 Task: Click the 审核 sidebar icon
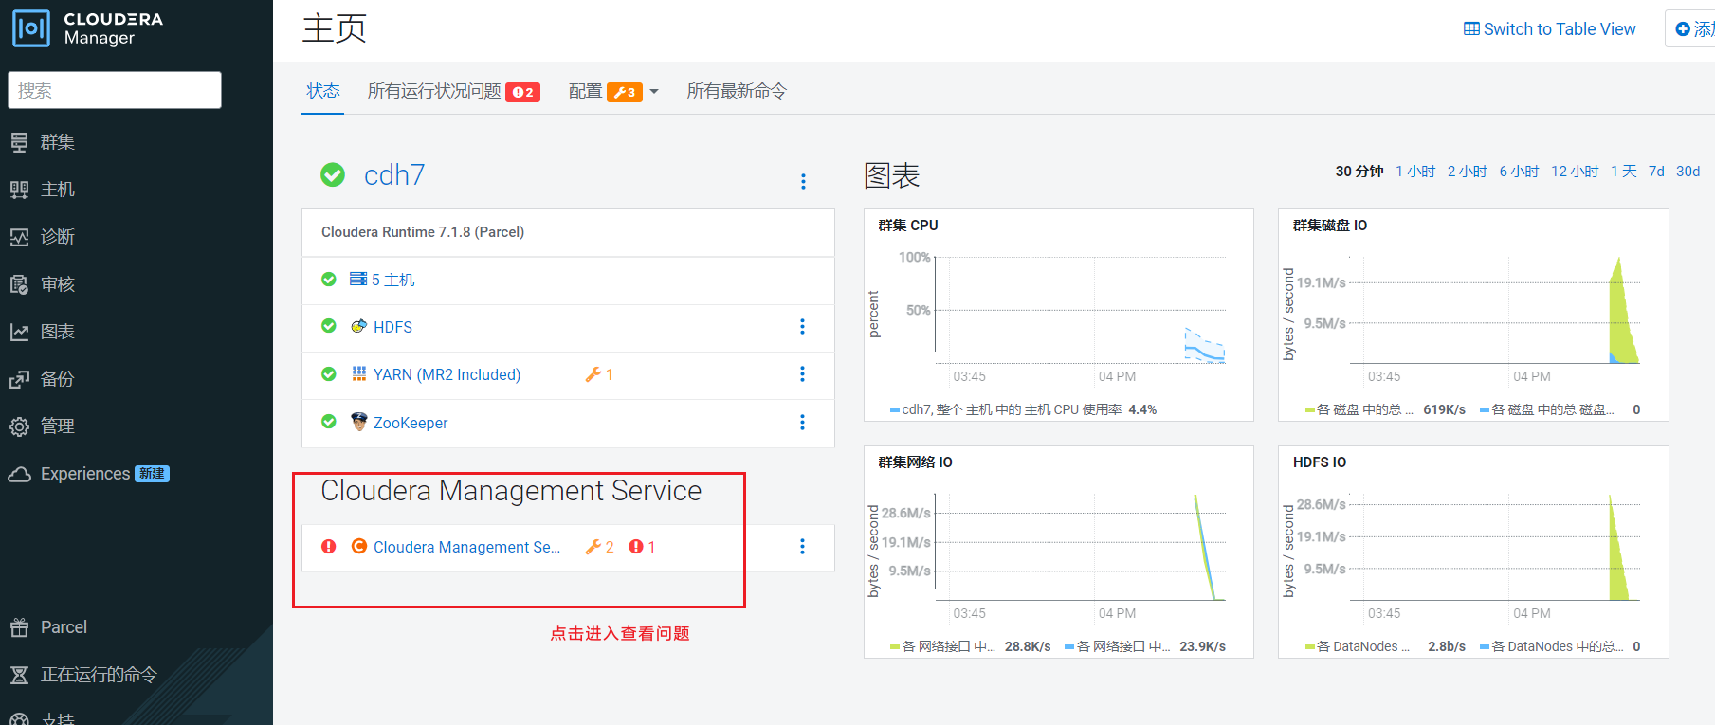[x=19, y=284]
